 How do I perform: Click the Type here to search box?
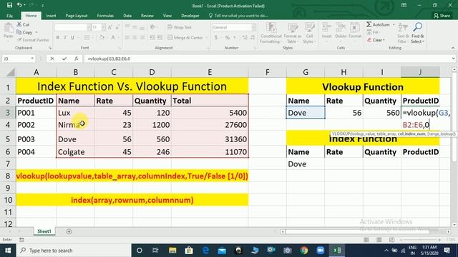(74, 251)
